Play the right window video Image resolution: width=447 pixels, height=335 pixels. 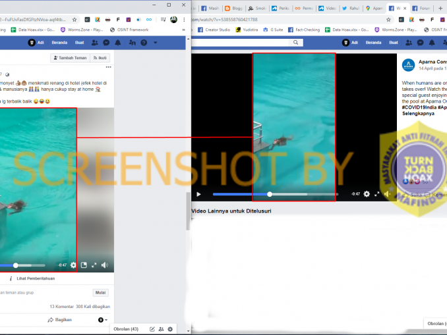coord(198,194)
